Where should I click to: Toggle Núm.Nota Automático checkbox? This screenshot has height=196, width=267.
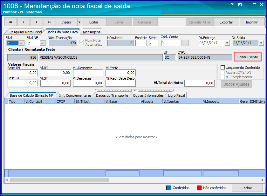pos(82,42)
